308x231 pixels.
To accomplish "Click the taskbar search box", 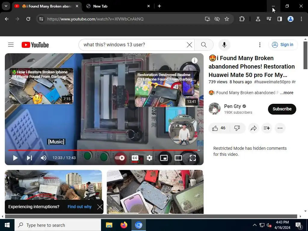I will (57, 225).
